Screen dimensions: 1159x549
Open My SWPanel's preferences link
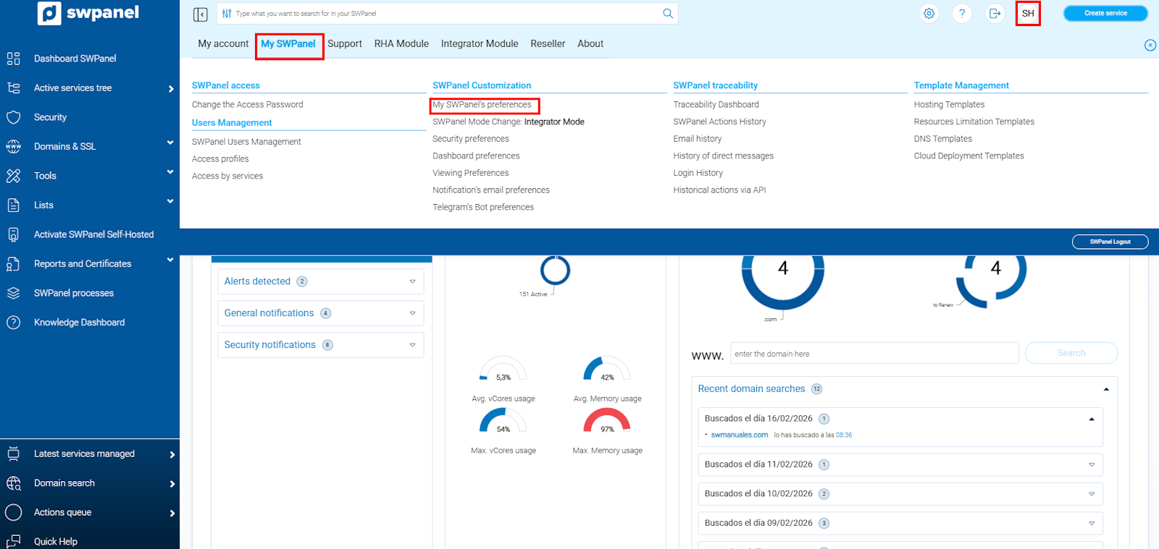(x=482, y=105)
